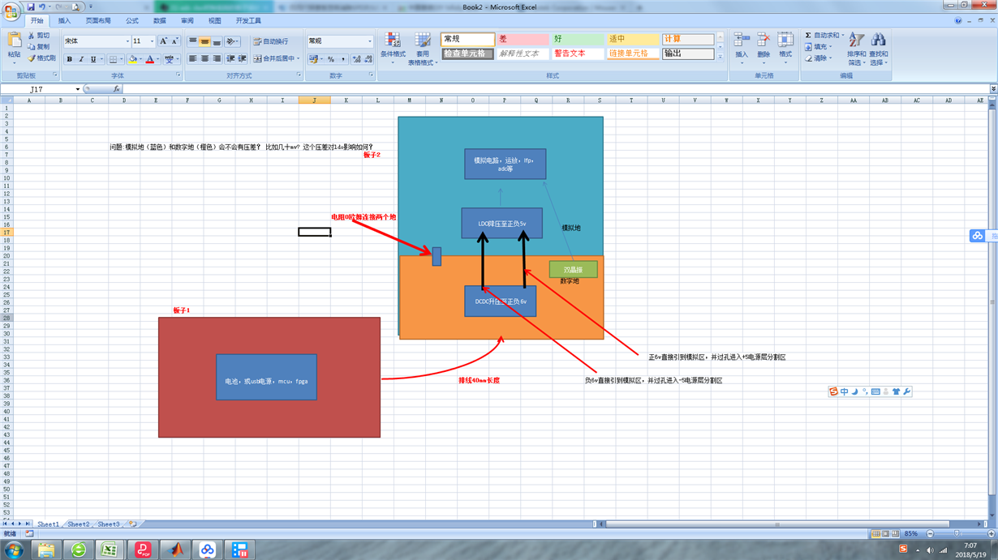Image resolution: width=998 pixels, height=560 pixels.
Task: Expand the number format dropdown (常规)
Action: 370,41
